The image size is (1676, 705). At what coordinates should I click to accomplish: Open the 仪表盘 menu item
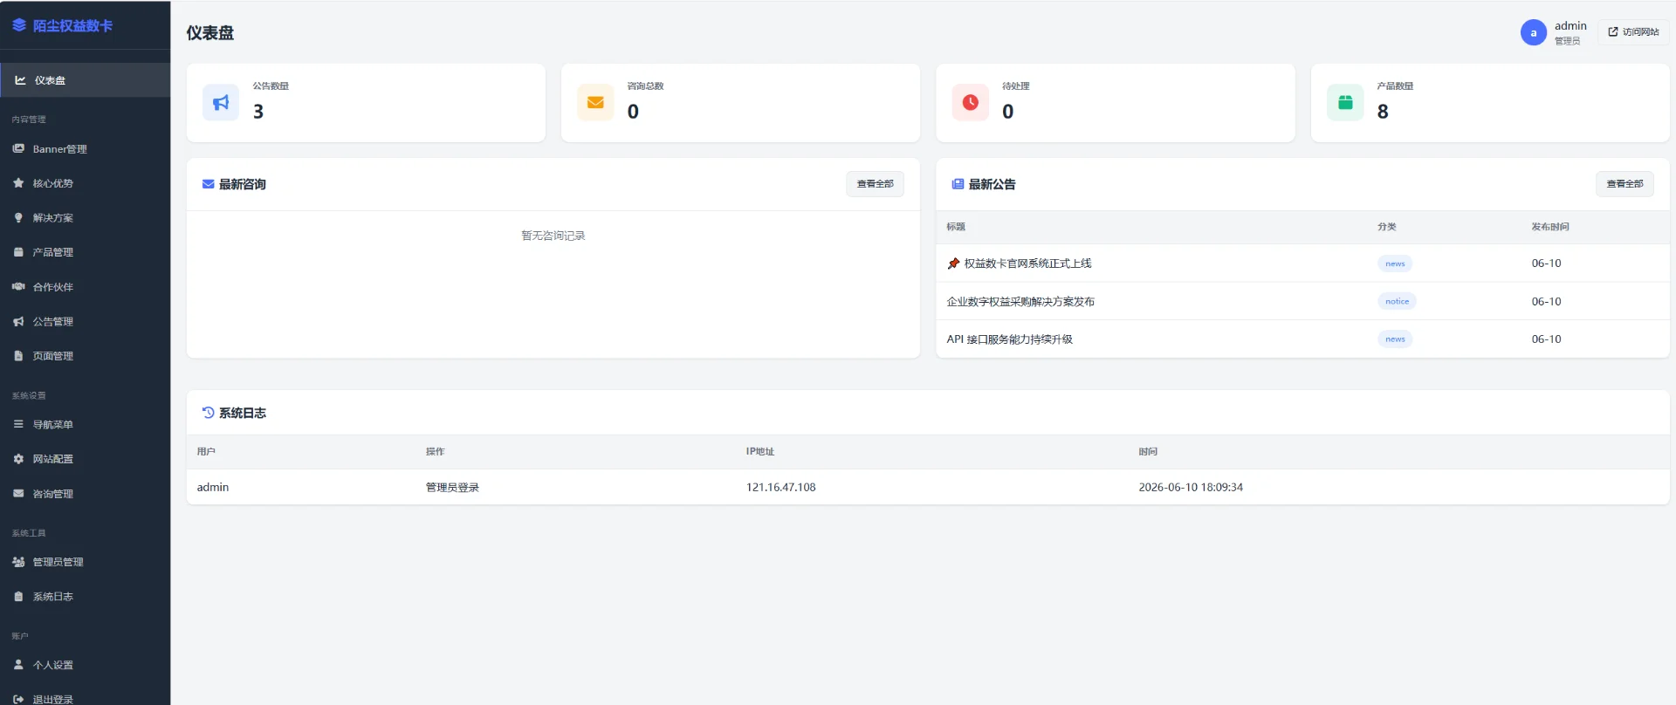coord(86,80)
